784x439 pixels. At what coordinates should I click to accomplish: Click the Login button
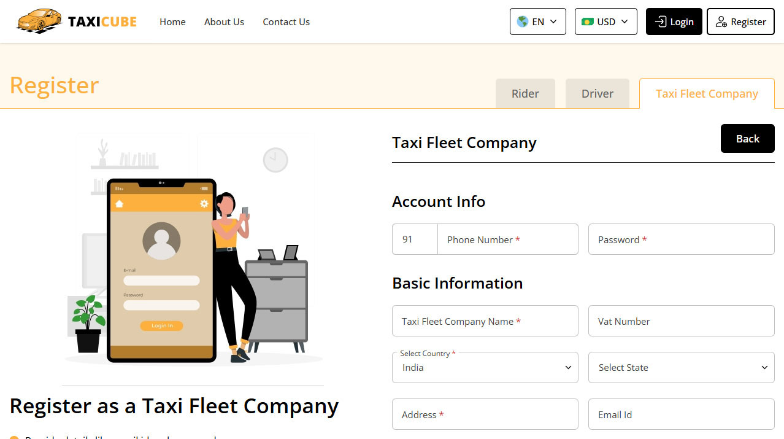coord(674,21)
